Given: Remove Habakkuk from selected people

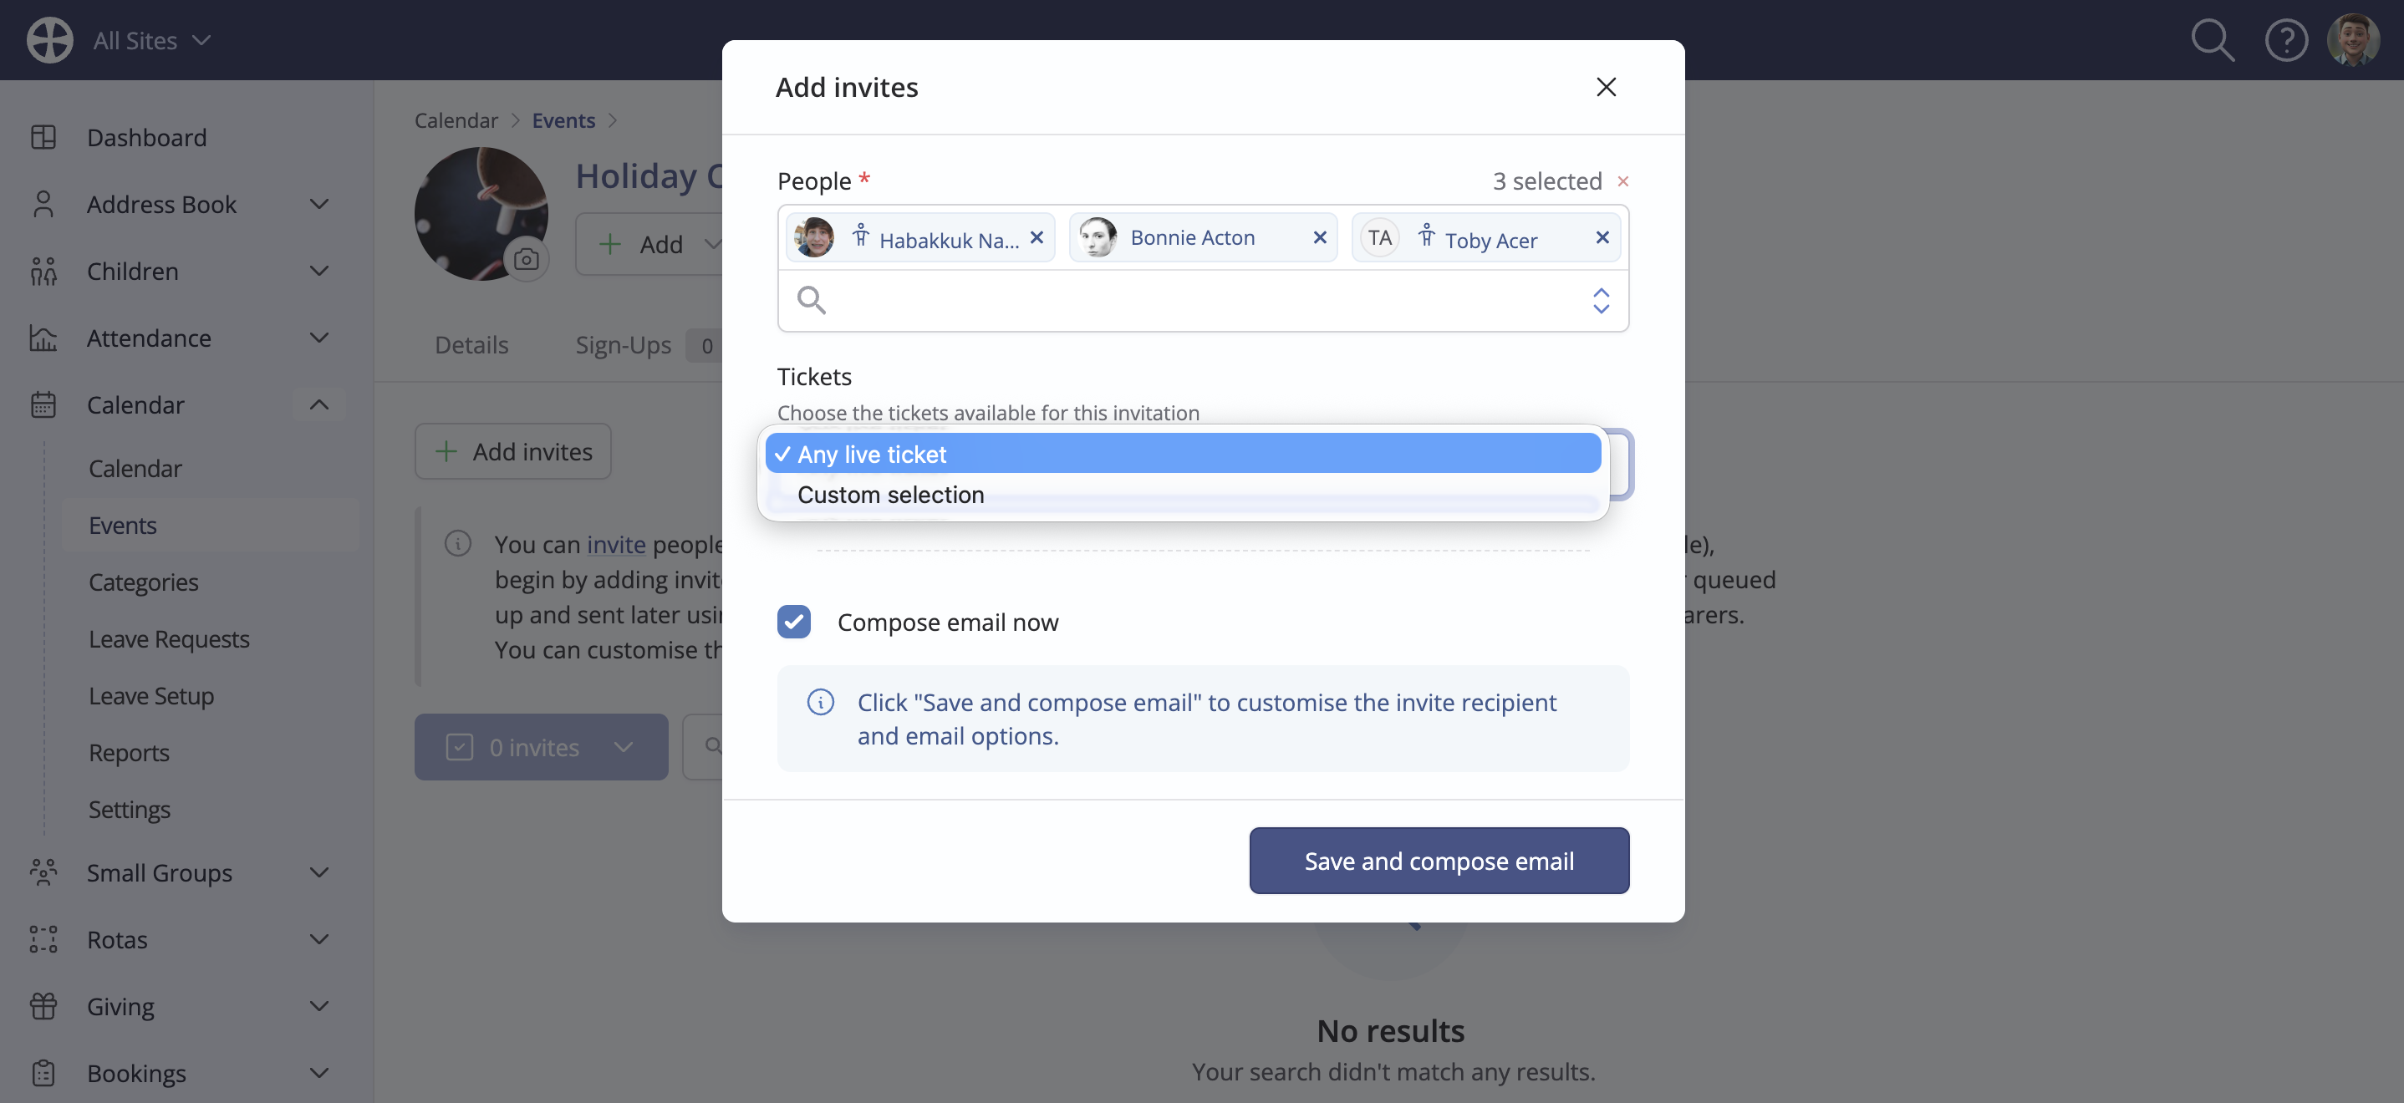Looking at the screenshot, I should click(x=1036, y=238).
